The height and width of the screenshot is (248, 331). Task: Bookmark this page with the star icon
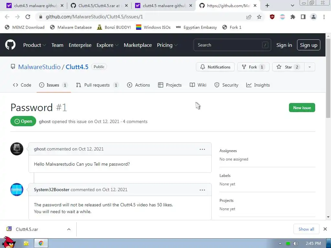click(259, 17)
